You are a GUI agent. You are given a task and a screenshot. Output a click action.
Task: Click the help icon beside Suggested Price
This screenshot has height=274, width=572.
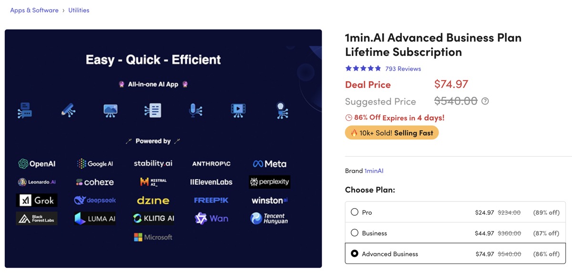pos(485,101)
